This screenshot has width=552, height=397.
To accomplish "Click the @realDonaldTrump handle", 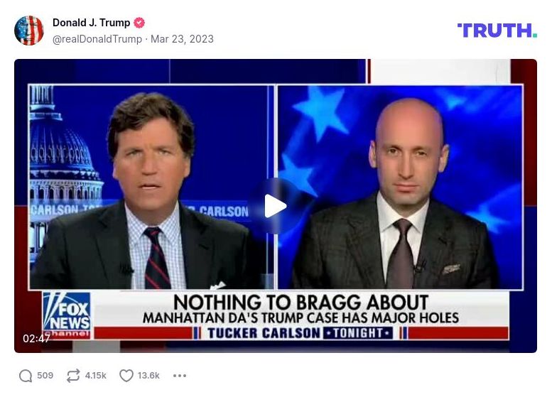I will point(97,39).
